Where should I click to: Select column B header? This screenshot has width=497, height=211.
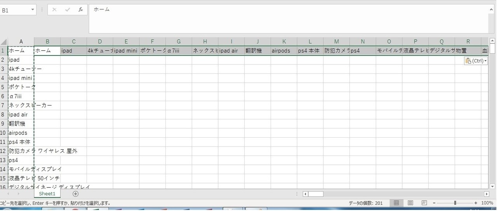pyautogui.click(x=47, y=42)
